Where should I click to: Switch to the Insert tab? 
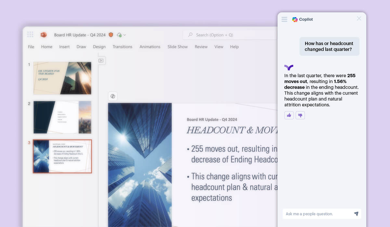pyautogui.click(x=64, y=47)
